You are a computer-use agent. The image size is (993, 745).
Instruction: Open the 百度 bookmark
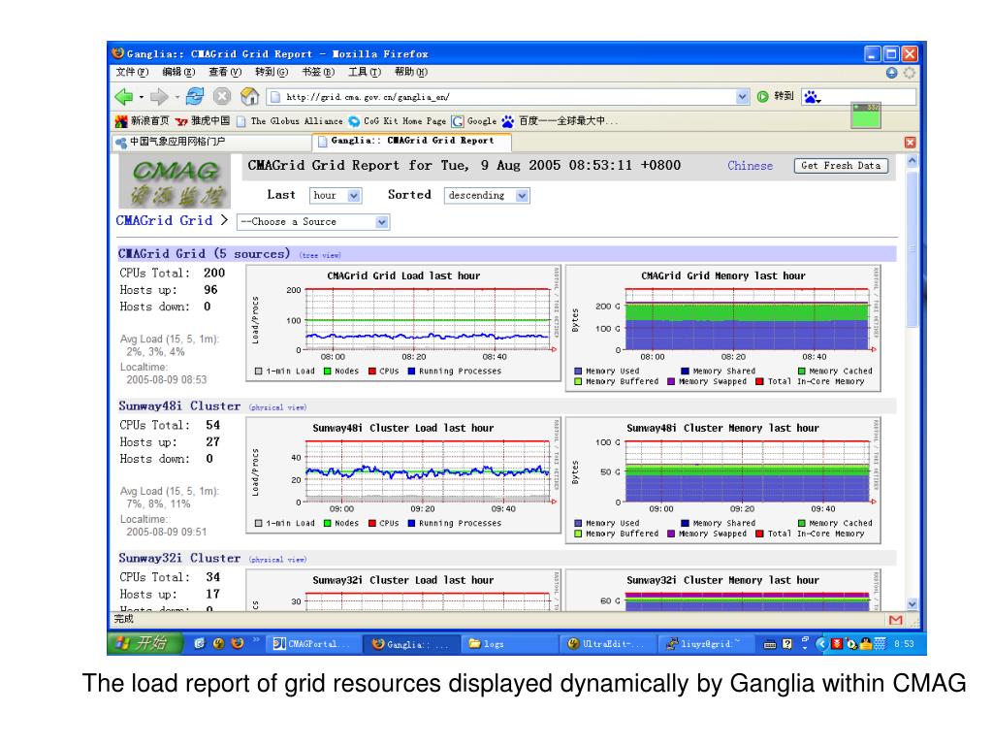(561, 121)
